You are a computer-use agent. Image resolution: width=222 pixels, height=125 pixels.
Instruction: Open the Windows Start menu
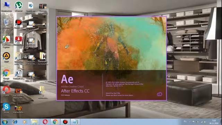(5, 122)
